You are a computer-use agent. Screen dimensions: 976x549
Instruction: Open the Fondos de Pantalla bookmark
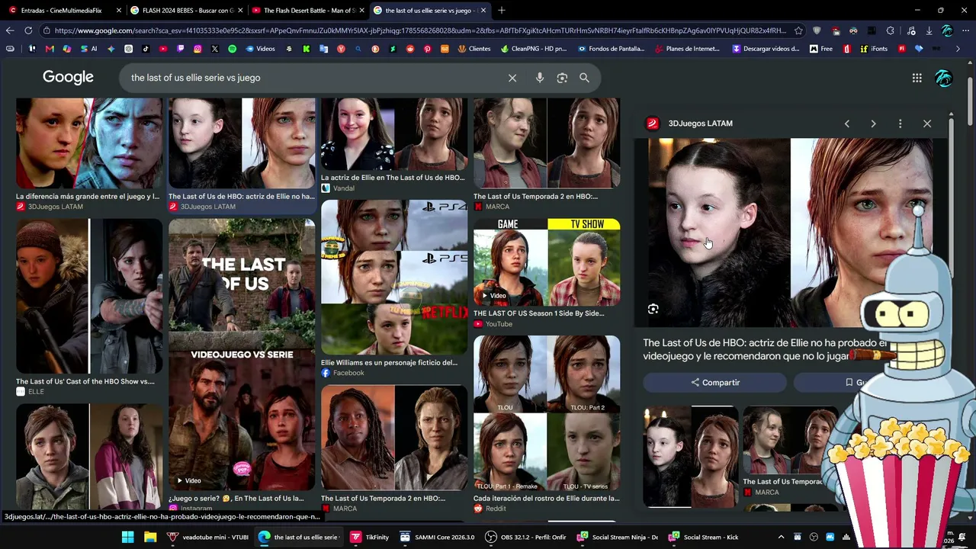612,49
